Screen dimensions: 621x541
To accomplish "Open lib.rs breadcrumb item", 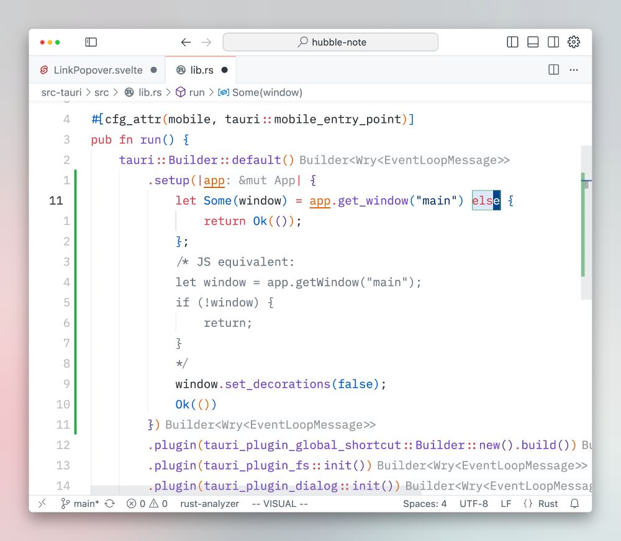I will click(143, 92).
